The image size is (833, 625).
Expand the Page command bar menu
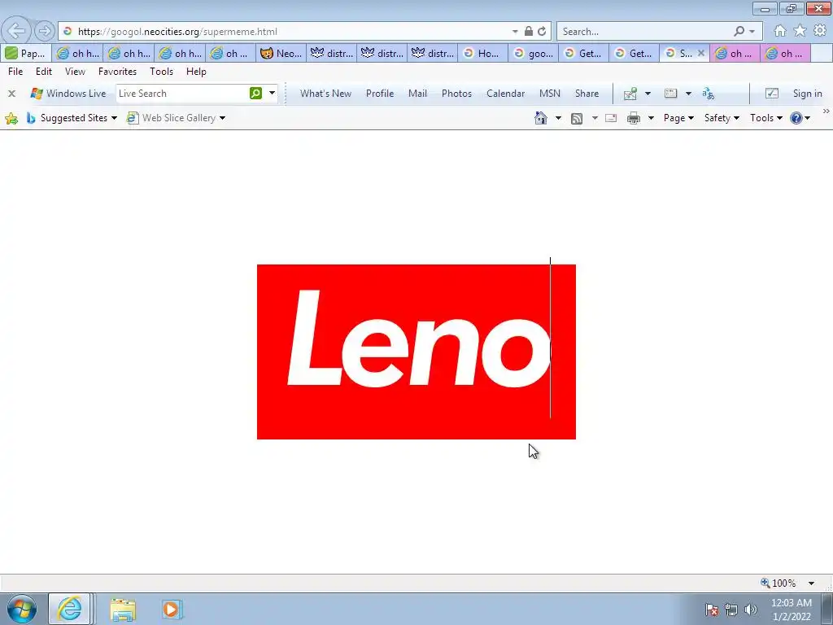click(678, 118)
